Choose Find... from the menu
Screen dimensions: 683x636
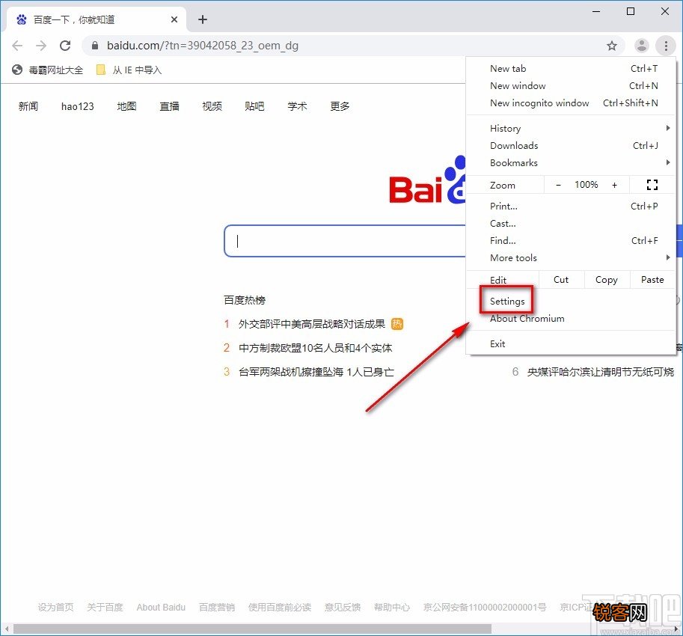(571, 240)
